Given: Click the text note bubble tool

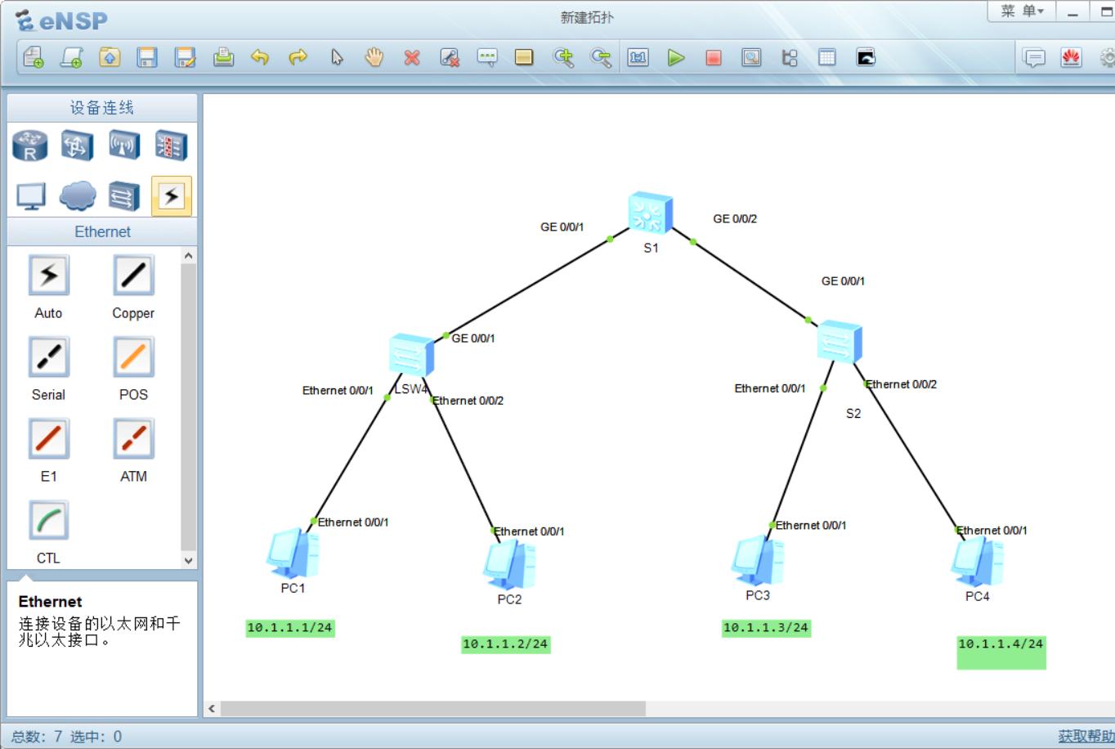Looking at the screenshot, I should (x=487, y=57).
